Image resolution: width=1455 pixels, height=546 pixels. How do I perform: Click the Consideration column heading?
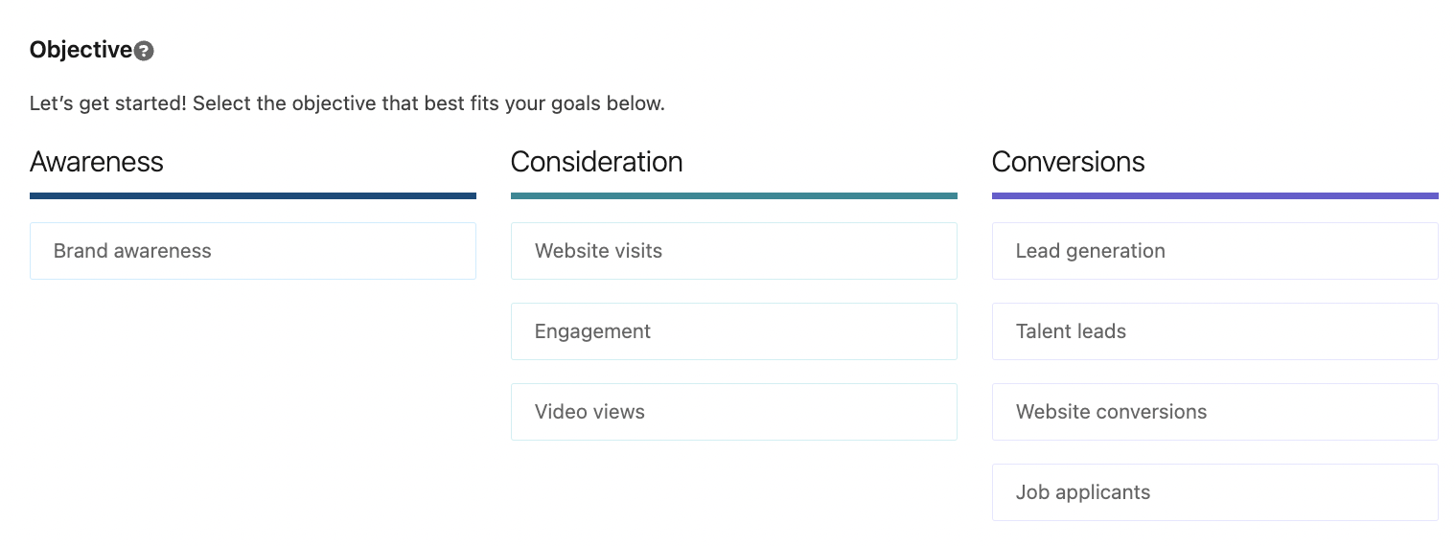tap(596, 162)
